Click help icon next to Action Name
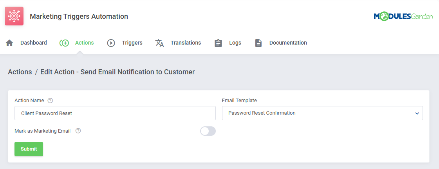Image resolution: width=439 pixels, height=169 pixels. pos(50,101)
